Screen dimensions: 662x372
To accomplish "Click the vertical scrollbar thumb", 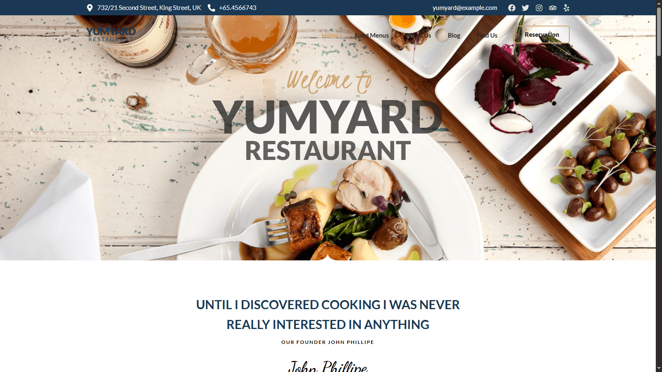I will coord(659,31).
